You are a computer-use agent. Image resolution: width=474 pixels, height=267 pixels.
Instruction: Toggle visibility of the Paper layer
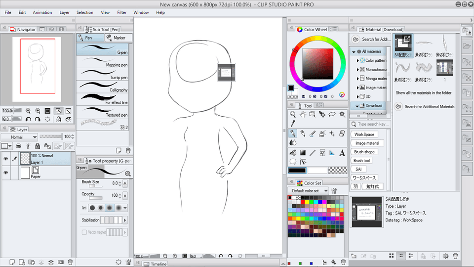click(6, 173)
